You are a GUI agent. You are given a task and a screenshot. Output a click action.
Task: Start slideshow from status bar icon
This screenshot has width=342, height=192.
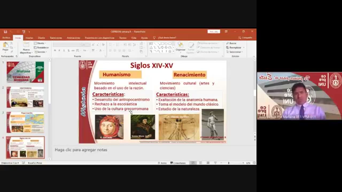pyautogui.click(x=215, y=163)
